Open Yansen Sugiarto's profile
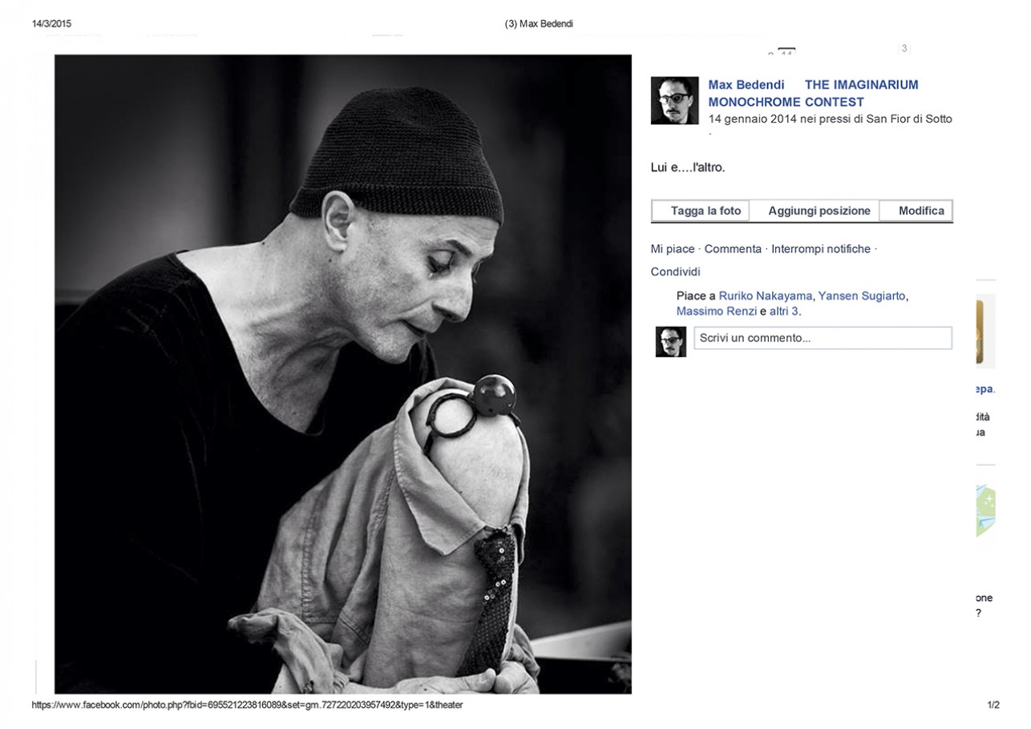Viewport: 1031px width, 729px height. click(x=862, y=296)
